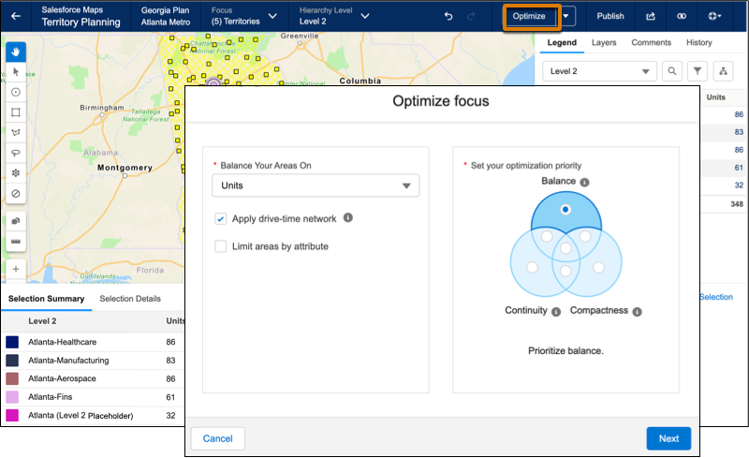Screen dimensions: 749x458
Task: Switch to Selection Summary tab
Action: tap(46, 299)
